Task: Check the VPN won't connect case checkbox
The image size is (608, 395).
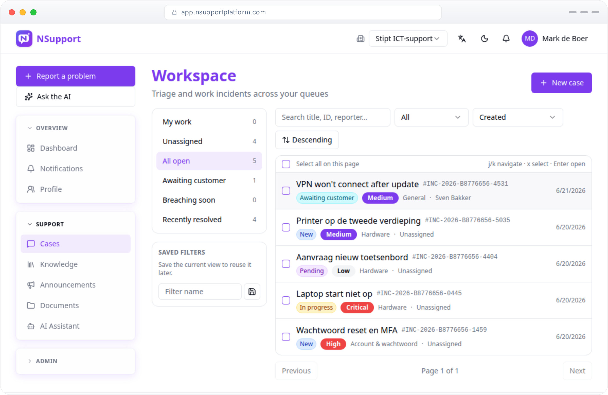Action: [286, 191]
